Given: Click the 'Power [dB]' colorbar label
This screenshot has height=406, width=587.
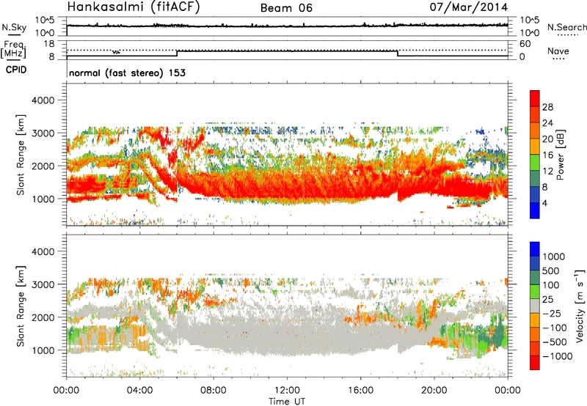Looking at the screenshot, I should (560, 155).
